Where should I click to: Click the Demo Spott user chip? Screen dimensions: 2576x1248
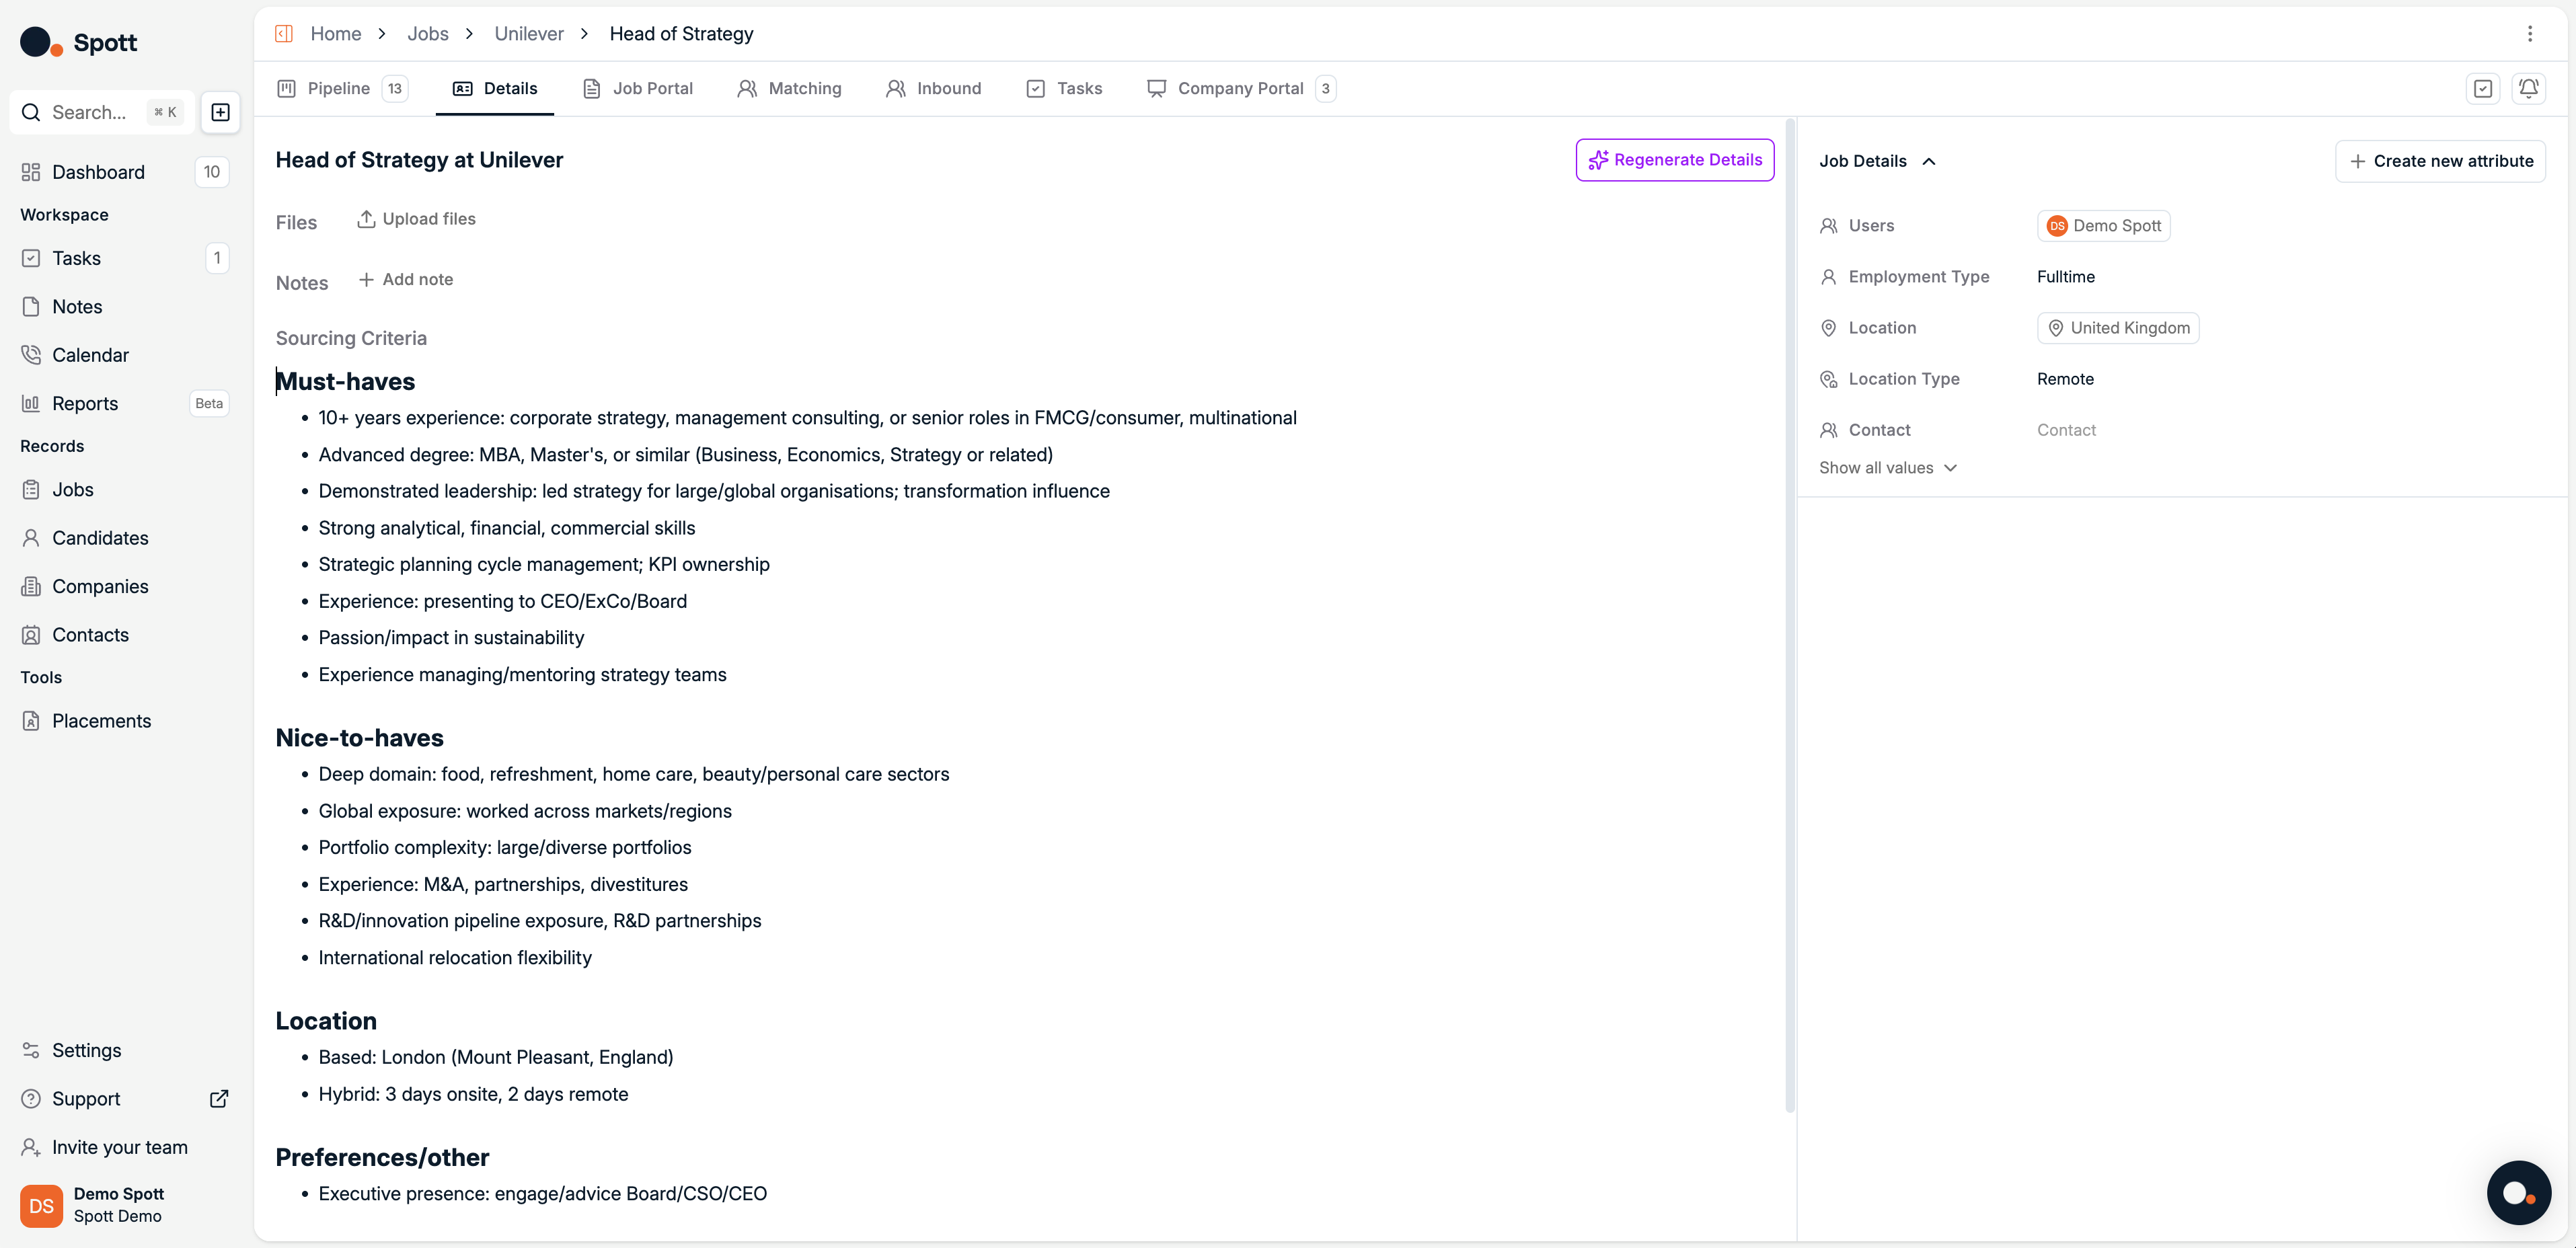[2103, 226]
